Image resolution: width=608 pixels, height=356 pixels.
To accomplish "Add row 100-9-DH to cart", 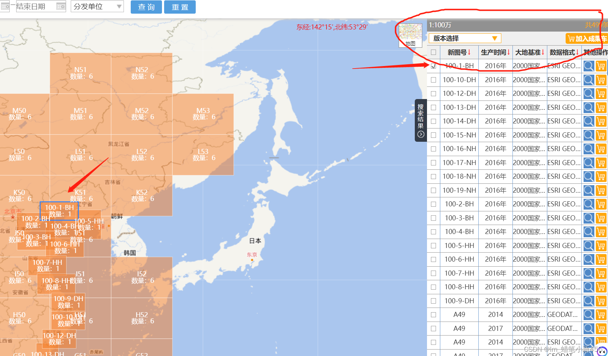I will (x=601, y=301).
